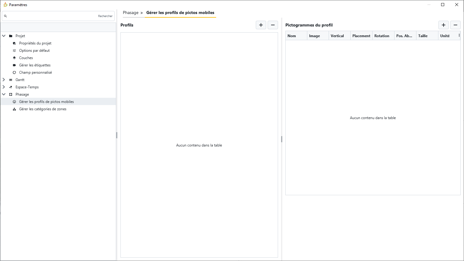The image size is (464, 261).
Task: Open the table column options menu icon
Action: [x=459, y=36]
